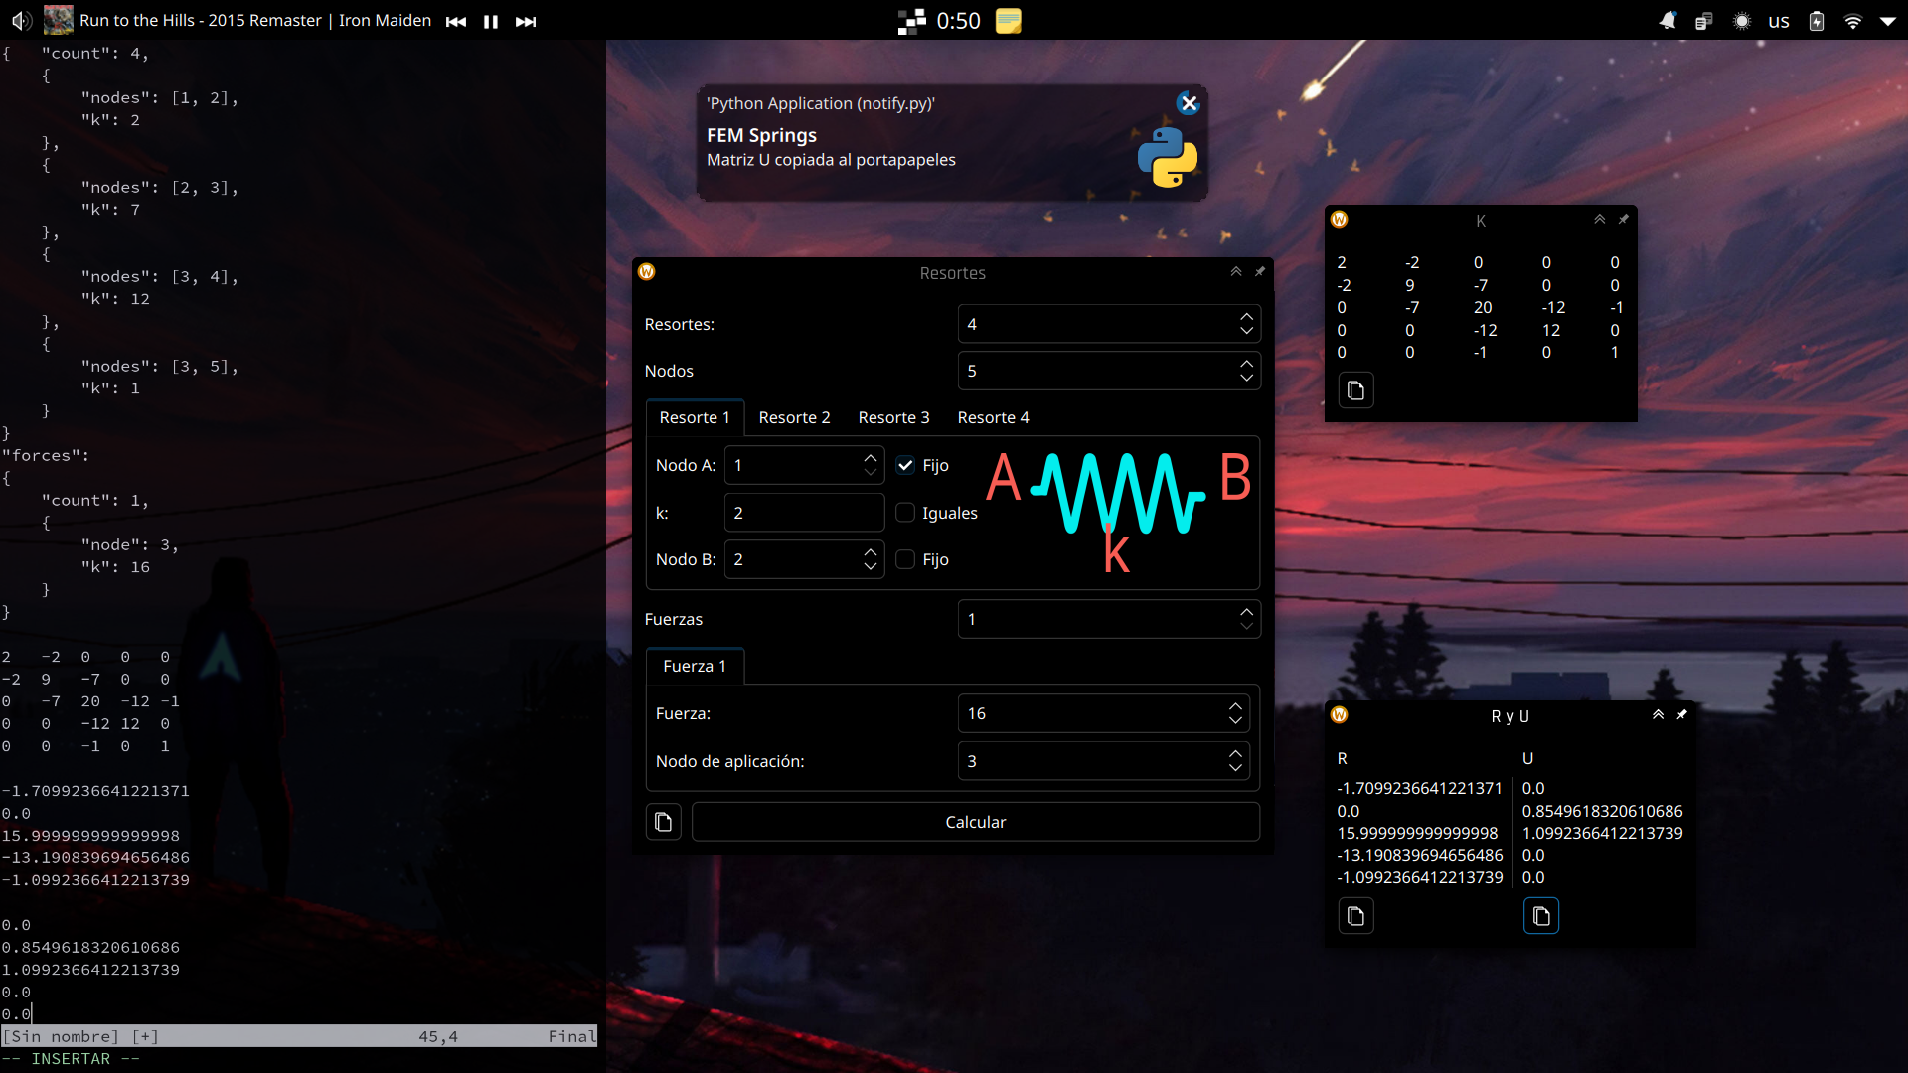The width and height of the screenshot is (1908, 1073).
Task: Check the Fijo checkbox for Nodo B
Action: pyautogui.click(x=905, y=559)
